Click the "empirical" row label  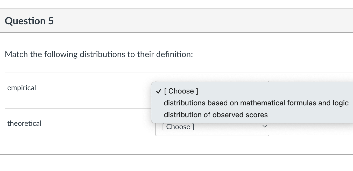pos(22,88)
